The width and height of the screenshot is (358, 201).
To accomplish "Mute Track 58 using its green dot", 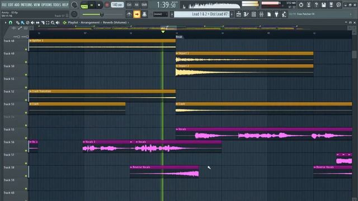I will [x=26, y=176].
